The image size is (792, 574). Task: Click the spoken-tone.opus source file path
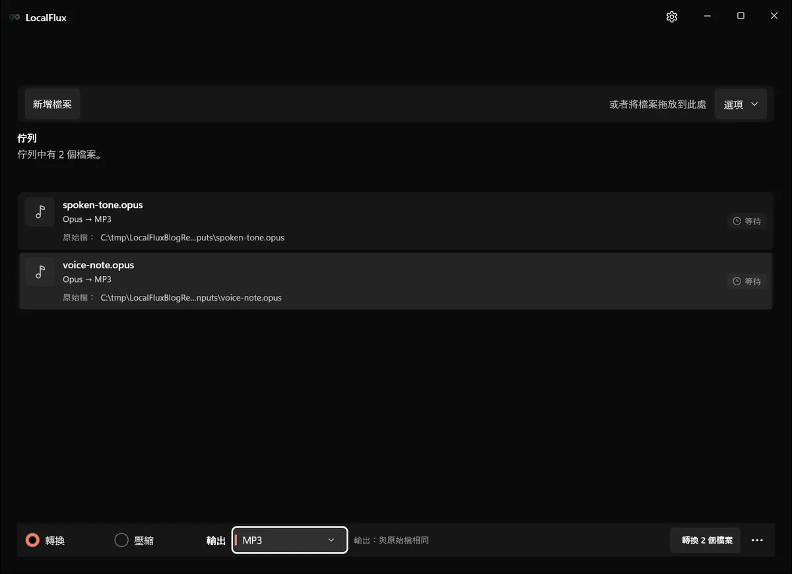[192, 237]
